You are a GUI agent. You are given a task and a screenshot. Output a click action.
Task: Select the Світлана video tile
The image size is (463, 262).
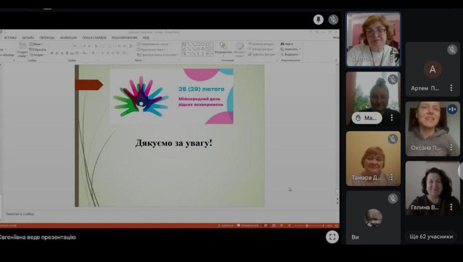click(373, 39)
